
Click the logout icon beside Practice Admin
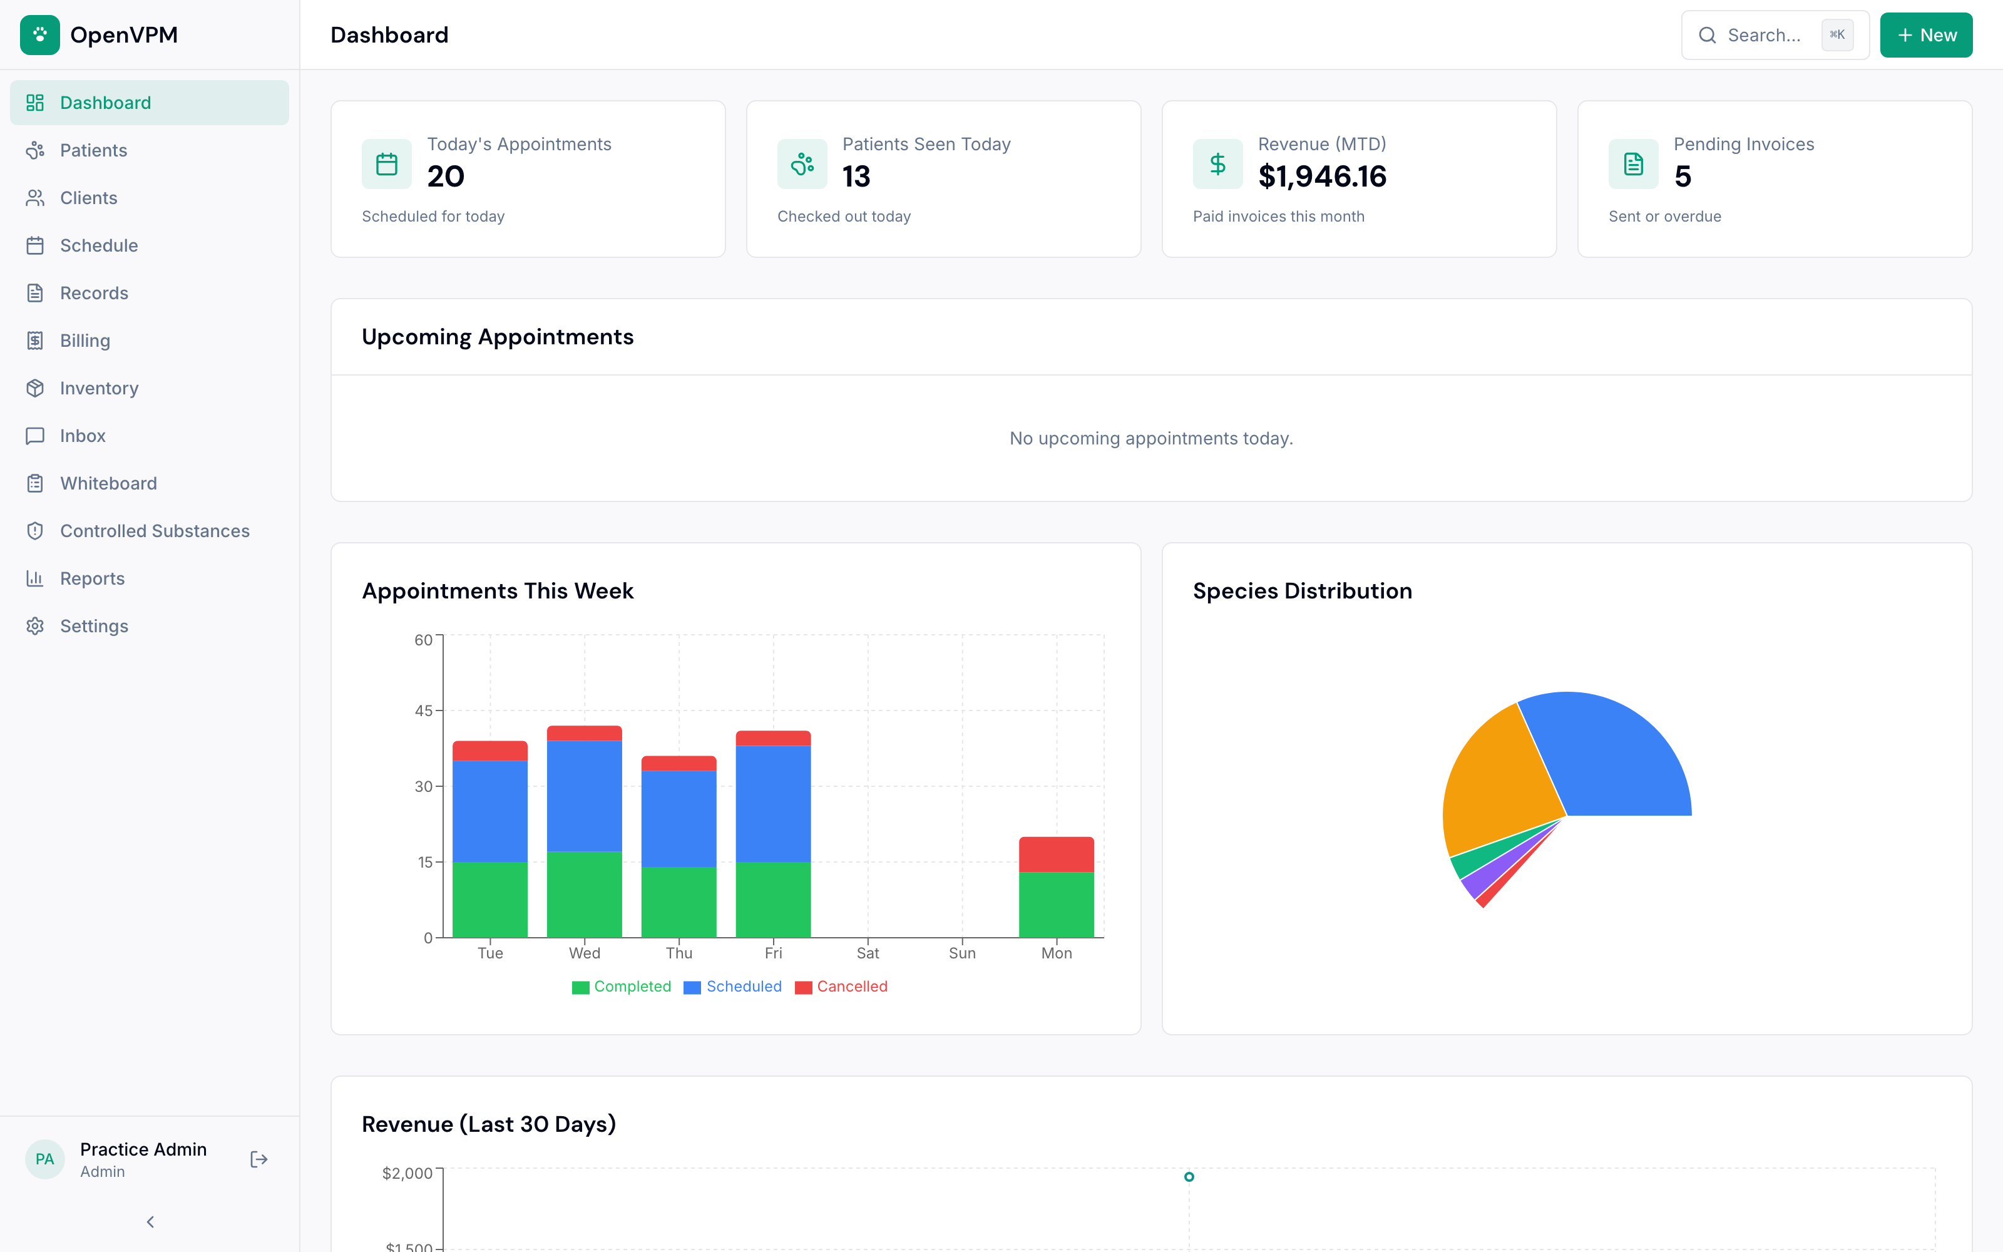click(x=259, y=1159)
